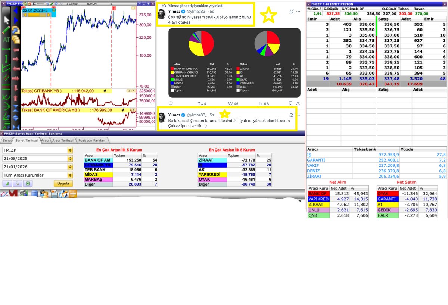Viewport: 448px width, 305px height.
Task: Share the 4 aylık takas tweet
Action: pyautogui.click(x=298, y=103)
